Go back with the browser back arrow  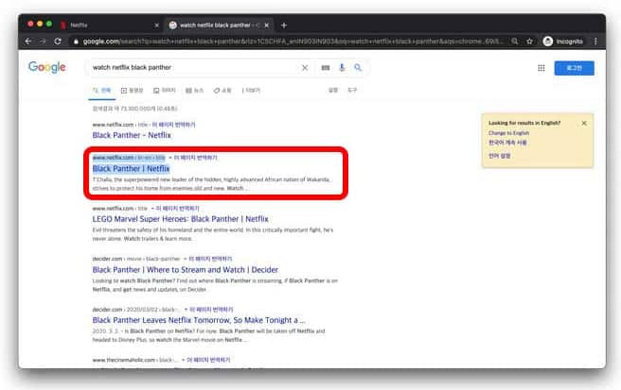pyautogui.click(x=27, y=42)
